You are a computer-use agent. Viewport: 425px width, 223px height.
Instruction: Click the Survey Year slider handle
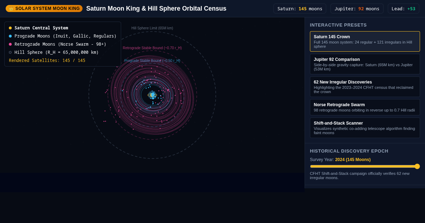[x=417, y=166]
